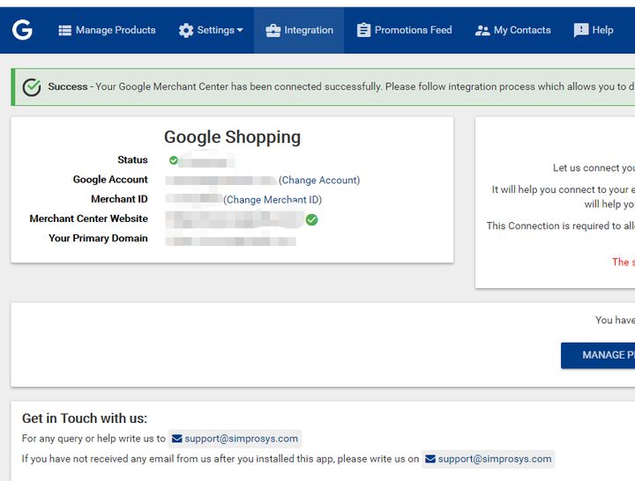Click the Promotions Feed clipboard icon

coord(363,30)
